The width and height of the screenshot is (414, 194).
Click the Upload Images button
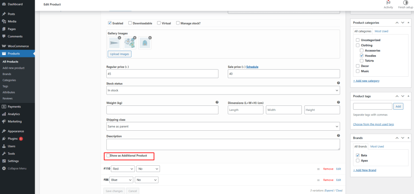coord(120,54)
